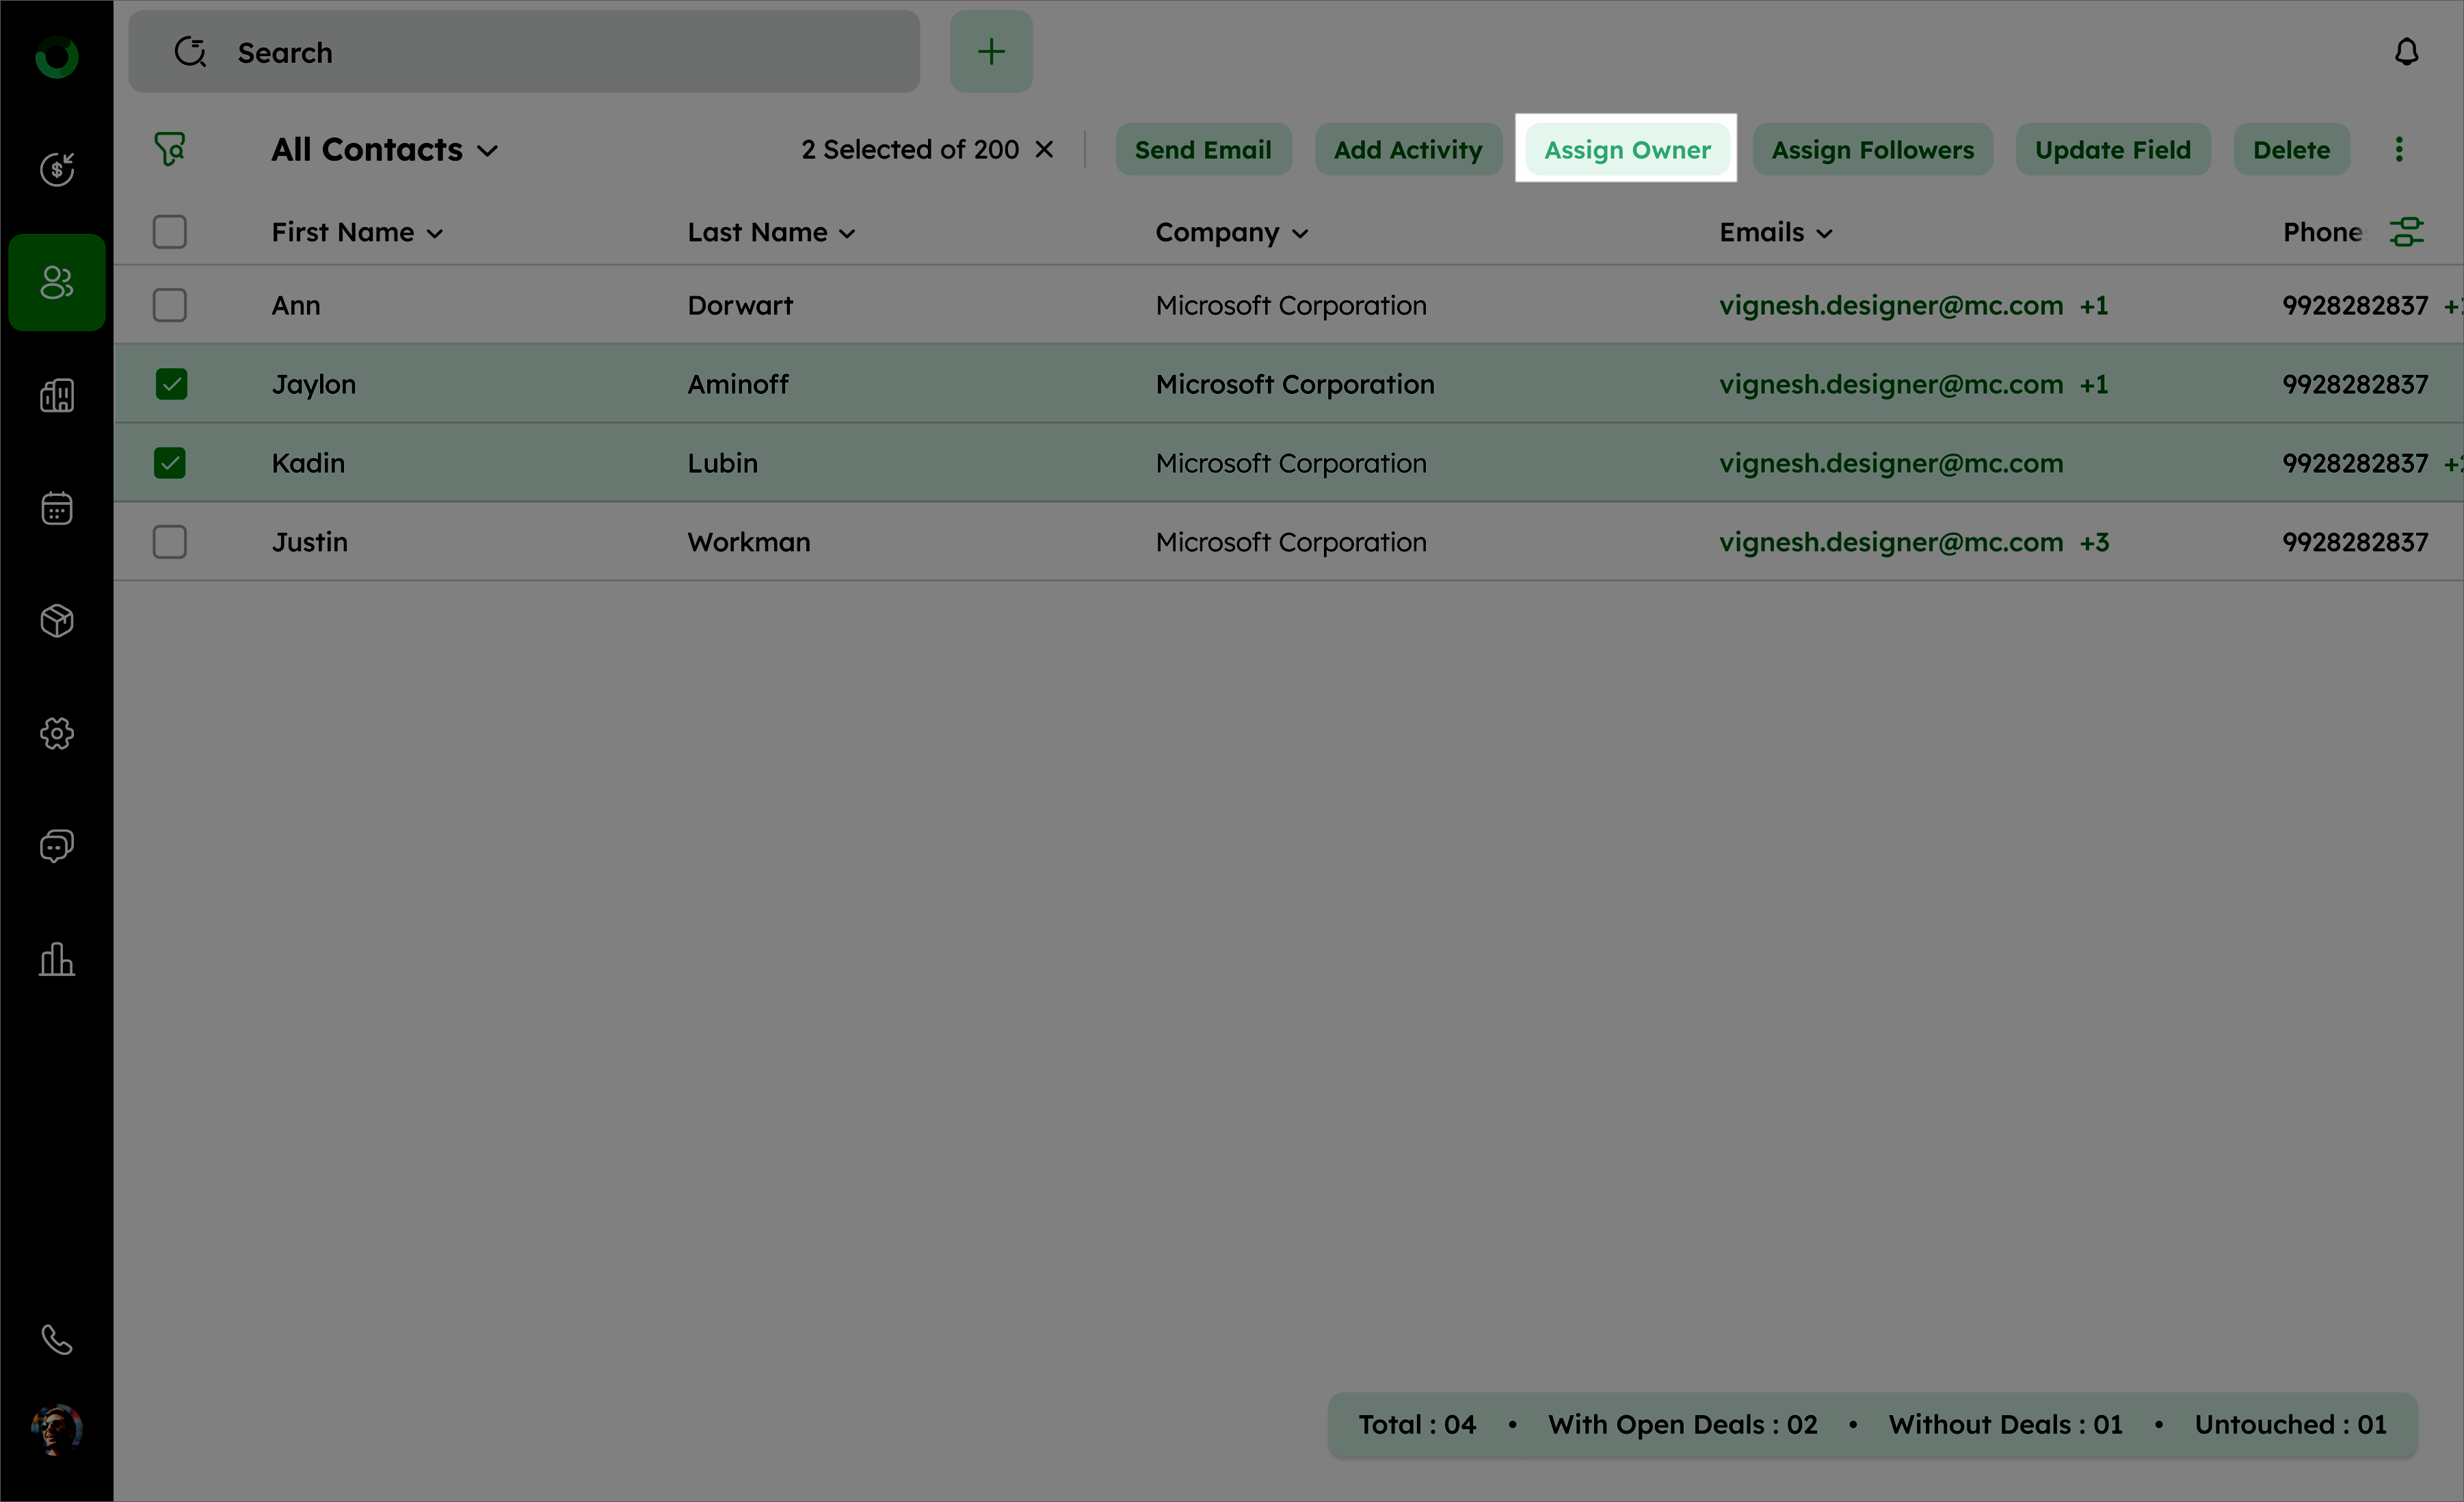
Task: Open the notifications bell icon
Action: [2406, 52]
